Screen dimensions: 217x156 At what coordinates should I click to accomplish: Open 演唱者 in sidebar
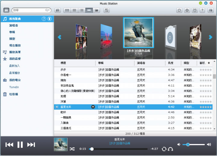[14, 25]
